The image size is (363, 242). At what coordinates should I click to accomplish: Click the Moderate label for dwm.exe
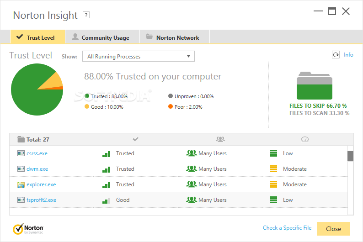295,169
